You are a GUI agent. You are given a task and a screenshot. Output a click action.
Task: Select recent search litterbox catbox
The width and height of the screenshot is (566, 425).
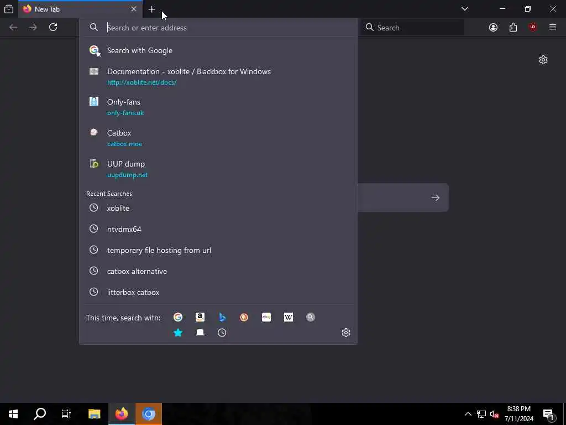(x=218, y=292)
